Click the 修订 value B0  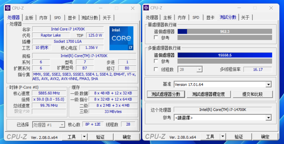pyautogui.click(x=127, y=68)
